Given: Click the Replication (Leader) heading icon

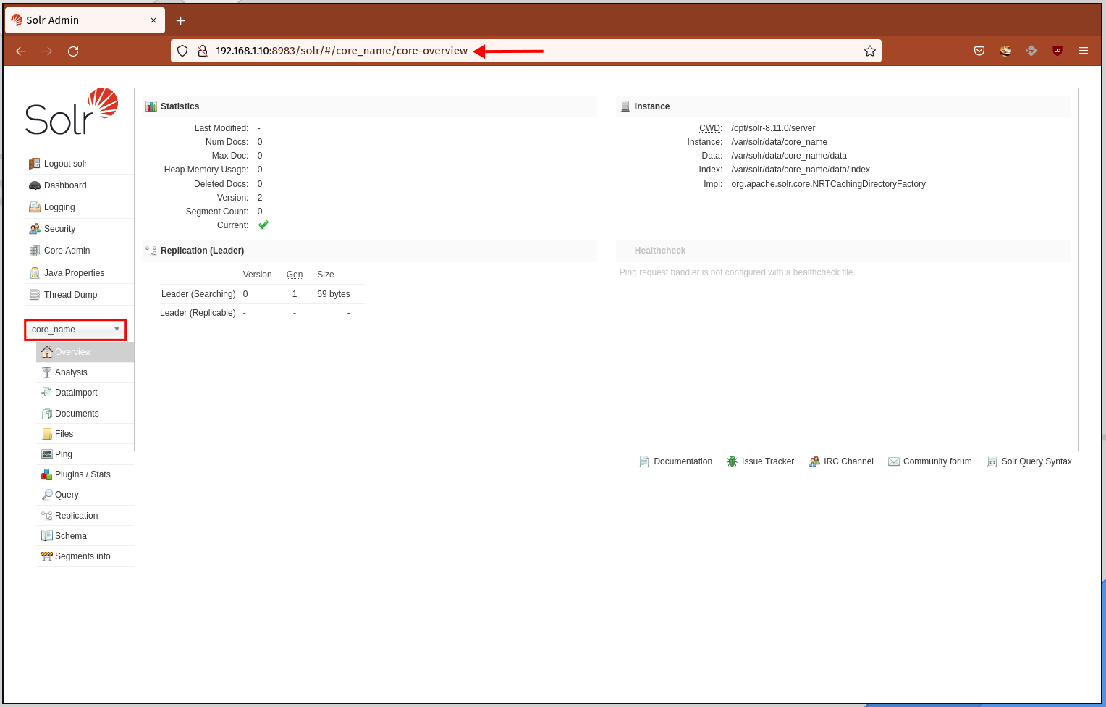Looking at the screenshot, I should tap(151, 251).
